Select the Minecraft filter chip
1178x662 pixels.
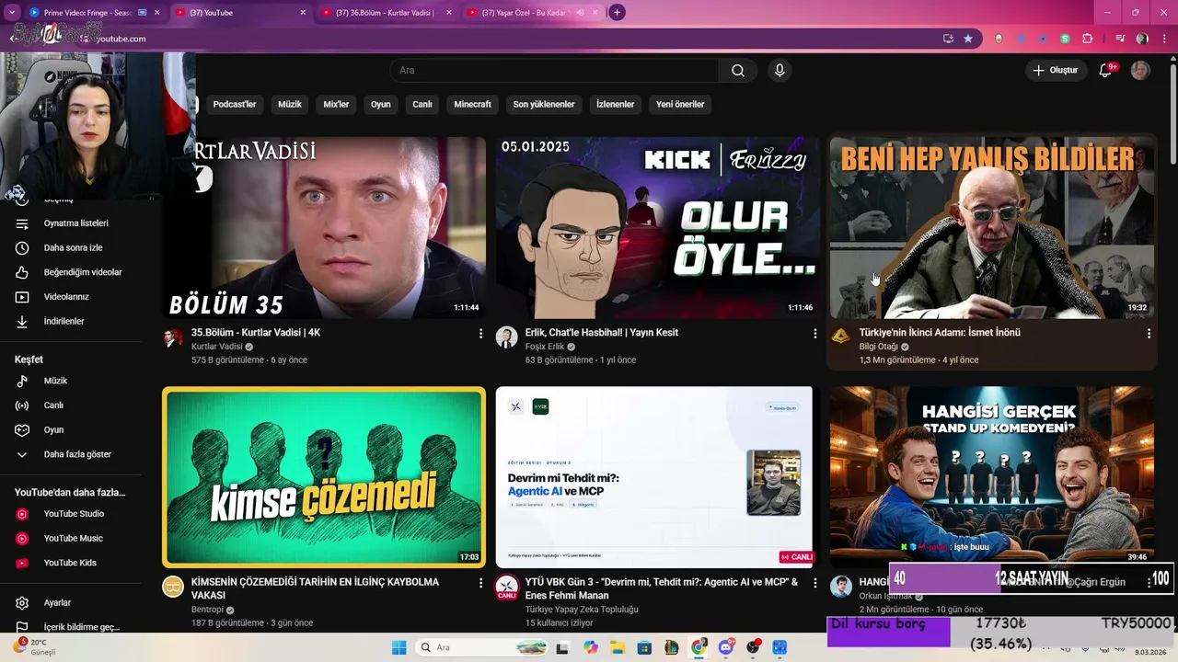tap(473, 105)
